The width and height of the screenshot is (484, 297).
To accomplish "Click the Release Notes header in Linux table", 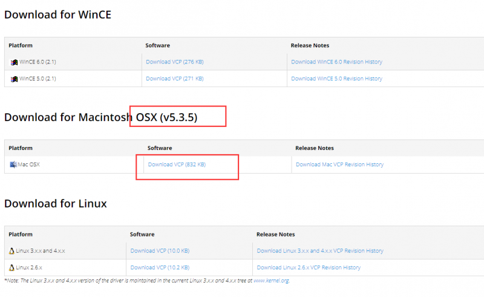I will click(276, 234).
